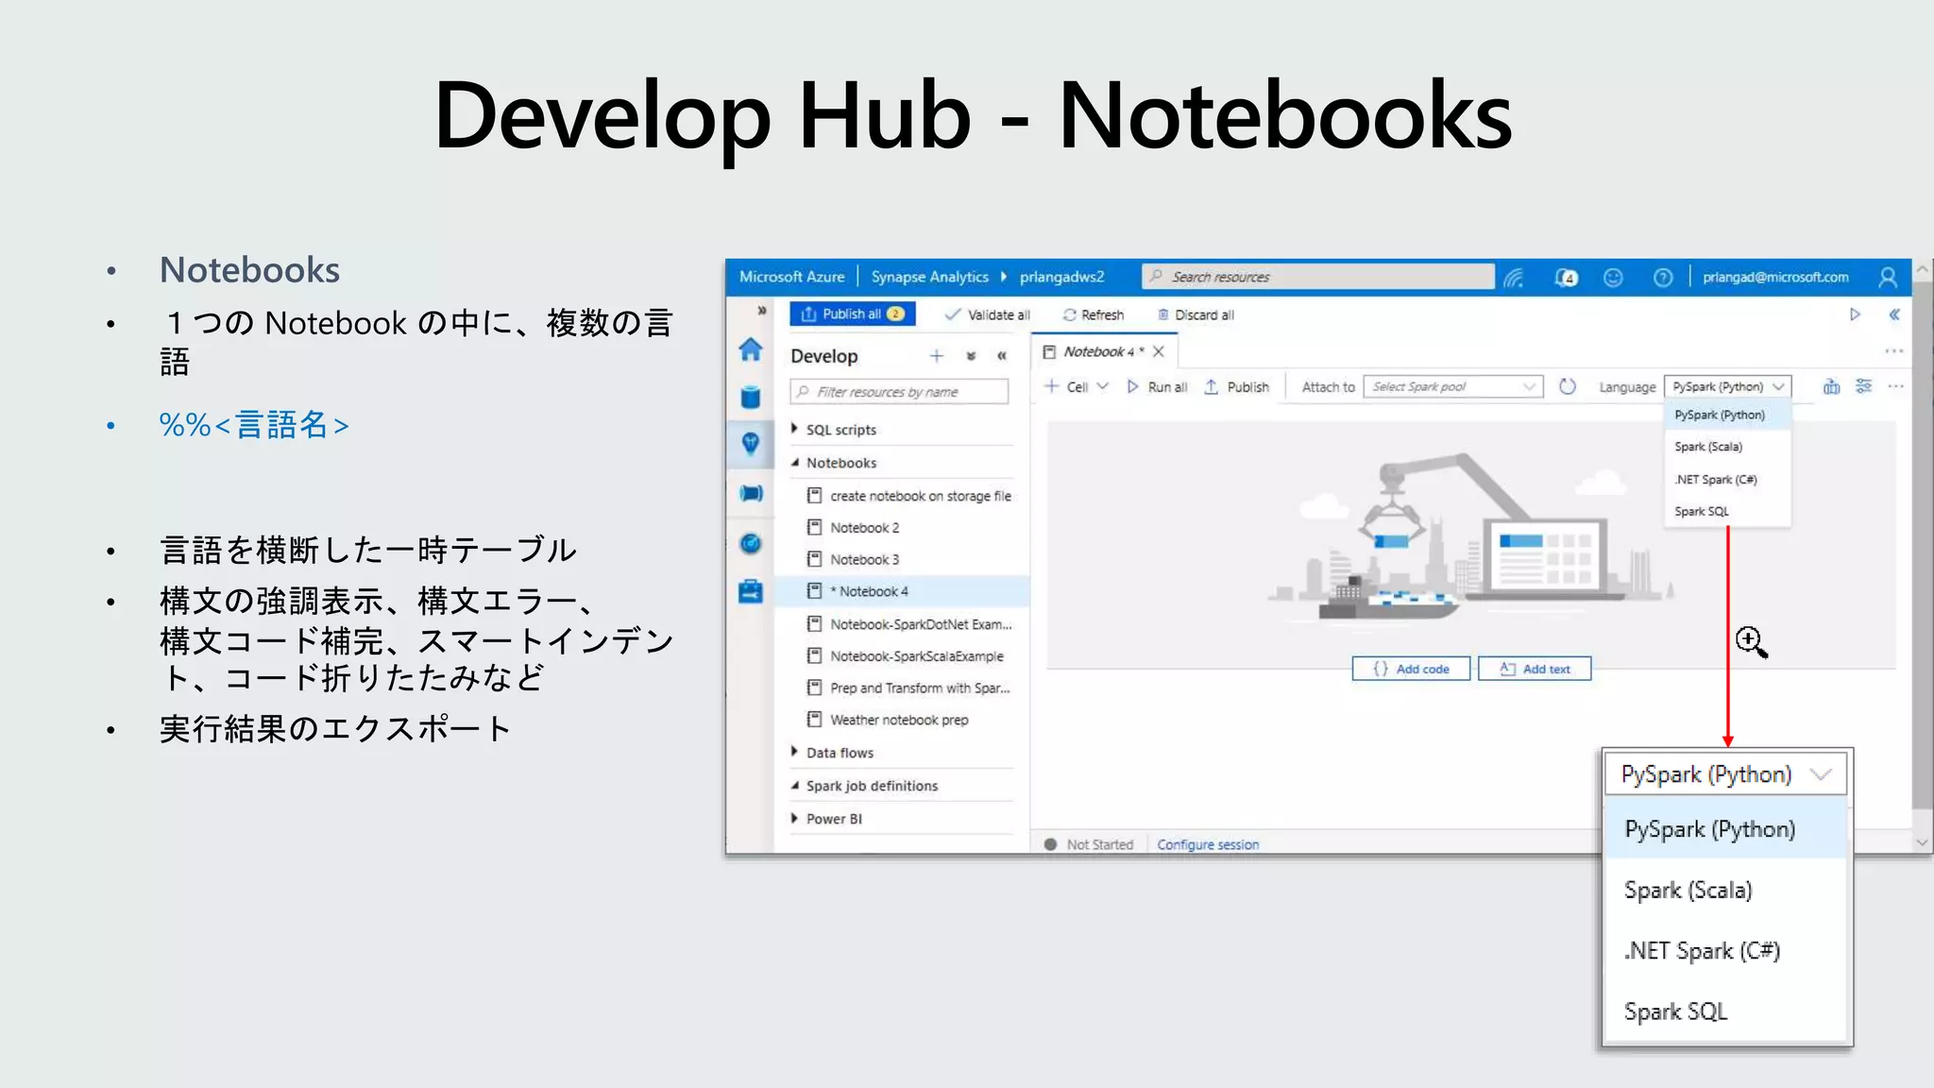The width and height of the screenshot is (1934, 1088).
Task: Click the Add text button
Action: [x=1535, y=669]
